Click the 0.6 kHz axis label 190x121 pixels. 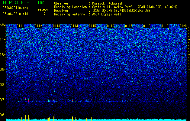pyautogui.click(x=3, y=115)
